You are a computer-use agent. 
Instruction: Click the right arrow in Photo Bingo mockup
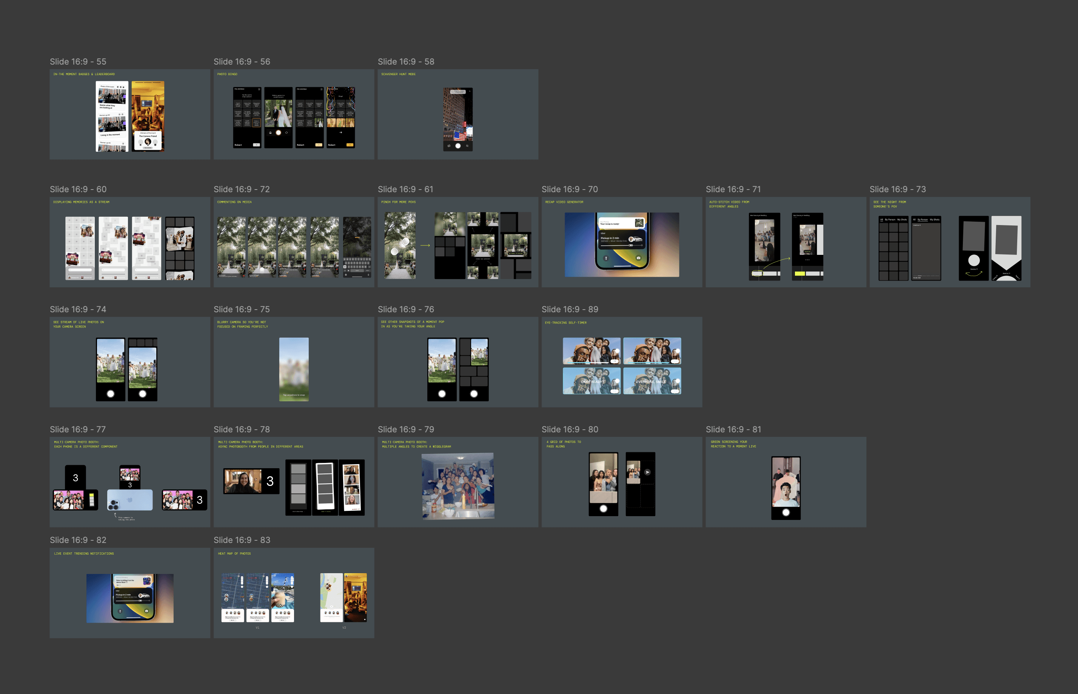(x=340, y=133)
